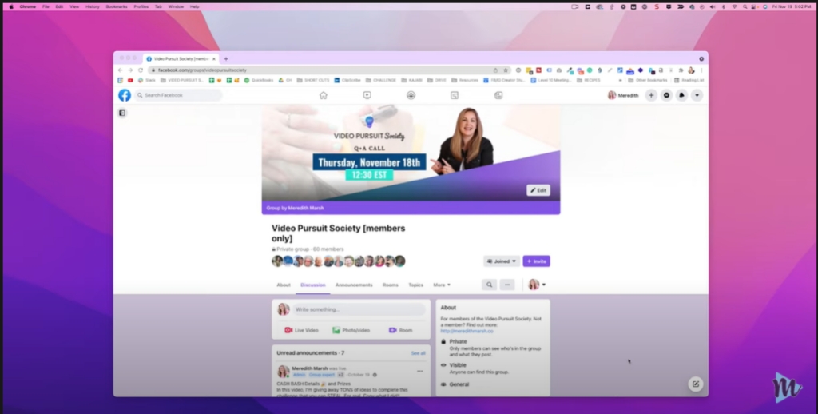The height and width of the screenshot is (414, 818).
Task: Search within the group magnifier icon
Action: (490, 285)
